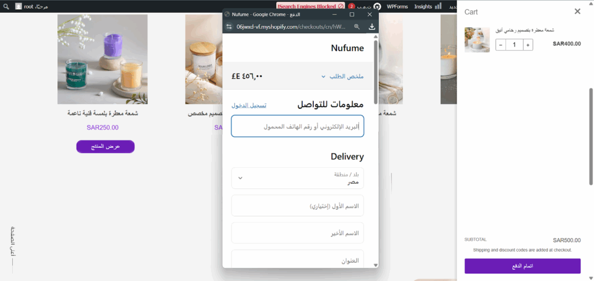Click the site info icon in checkout address bar

(229, 27)
